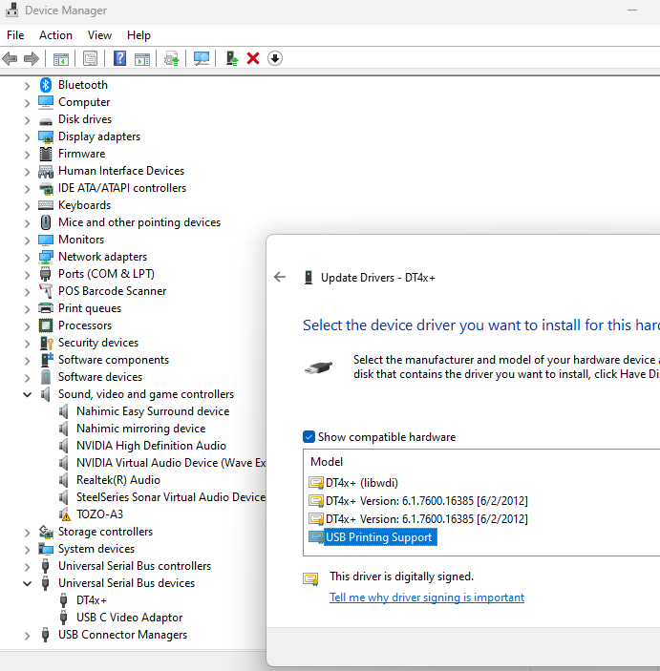Select USB C Video Adaptor device

(129, 618)
